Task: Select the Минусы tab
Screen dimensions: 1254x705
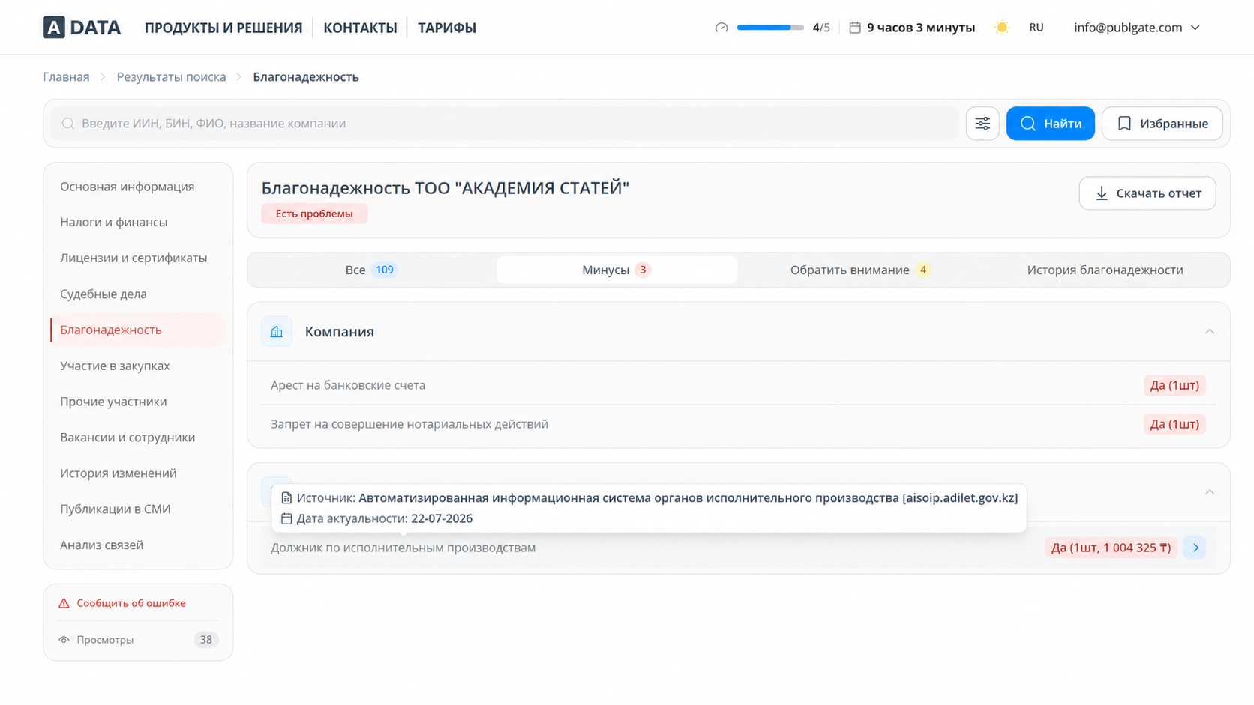Action: (x=616, y=270)
